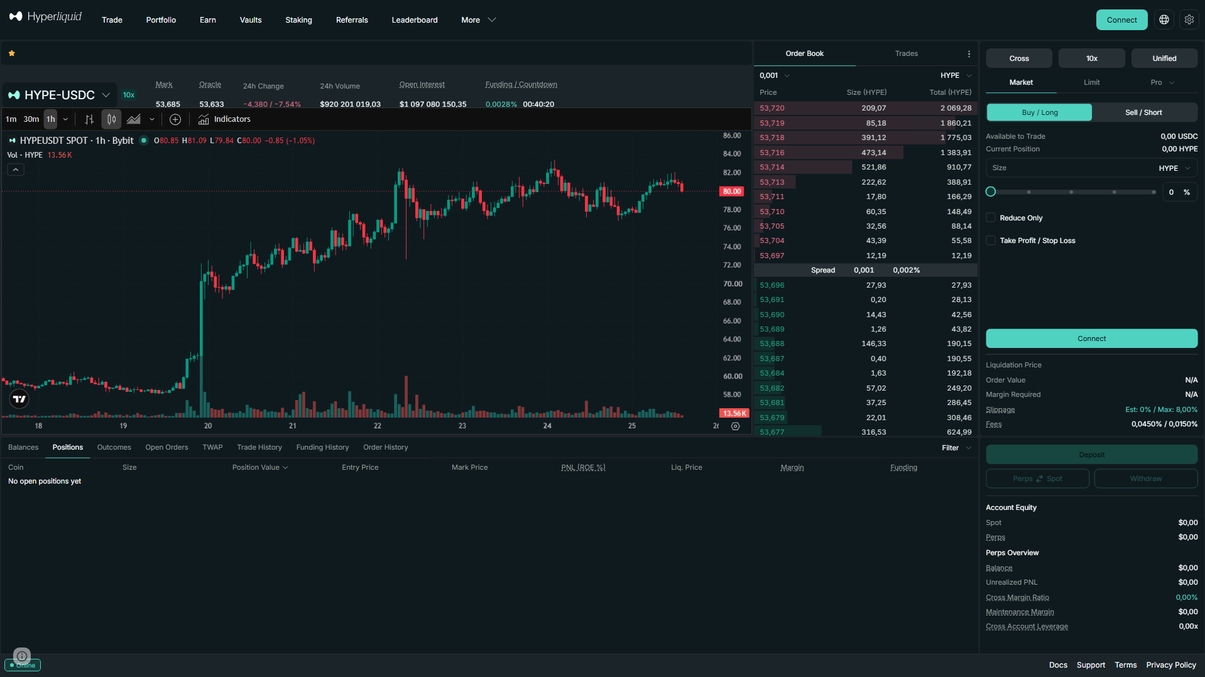The image size is (1205, 677).
Task: Open the Leaderboard page
Action: click(x=415, y=20)
